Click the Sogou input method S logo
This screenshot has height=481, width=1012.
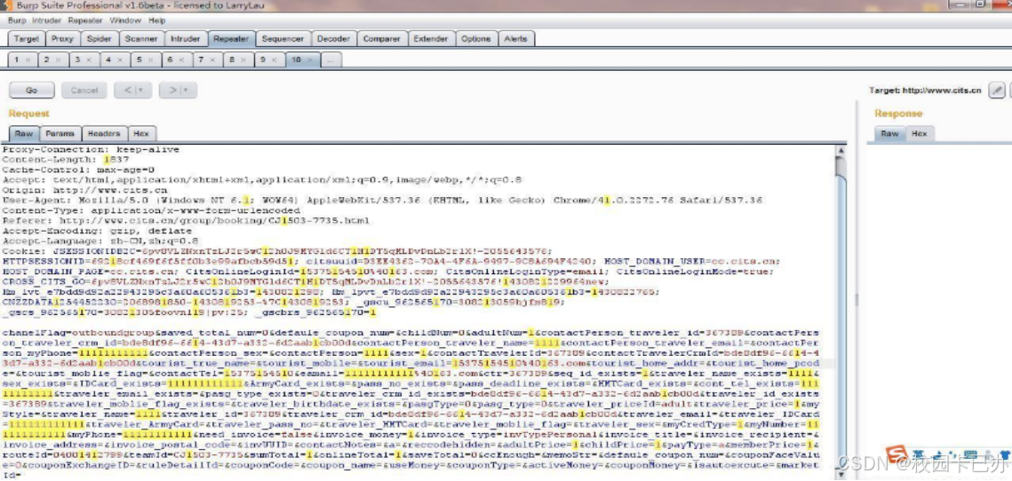pos(896,454)
